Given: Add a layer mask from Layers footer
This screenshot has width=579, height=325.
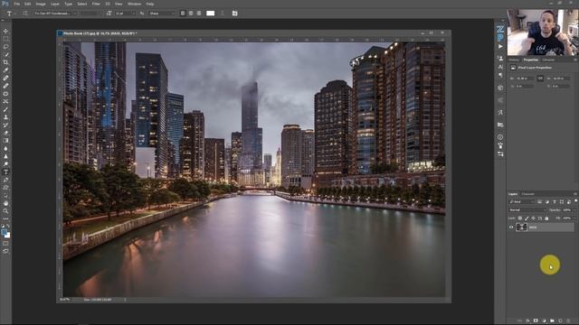Looking at the screenshot, I should (536, 321).
